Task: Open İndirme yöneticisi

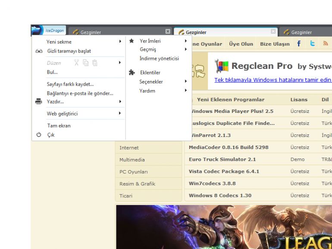Action: click(x=159, y=59)
